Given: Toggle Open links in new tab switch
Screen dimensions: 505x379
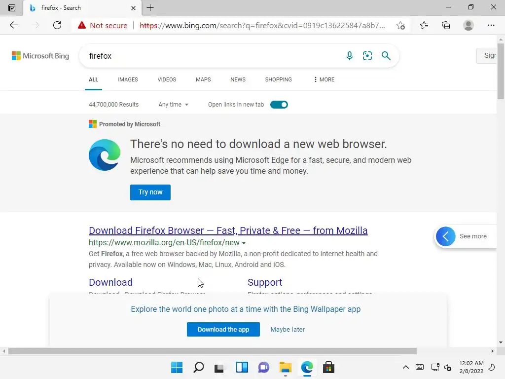Looking at the screenshot, I should (279, 105).
